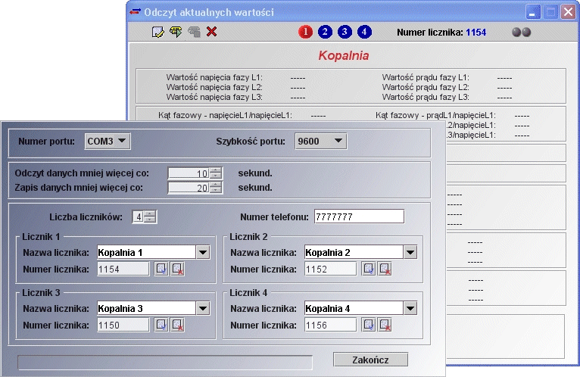Click the clear number icon for Licznik 1

tap(177, 269)
